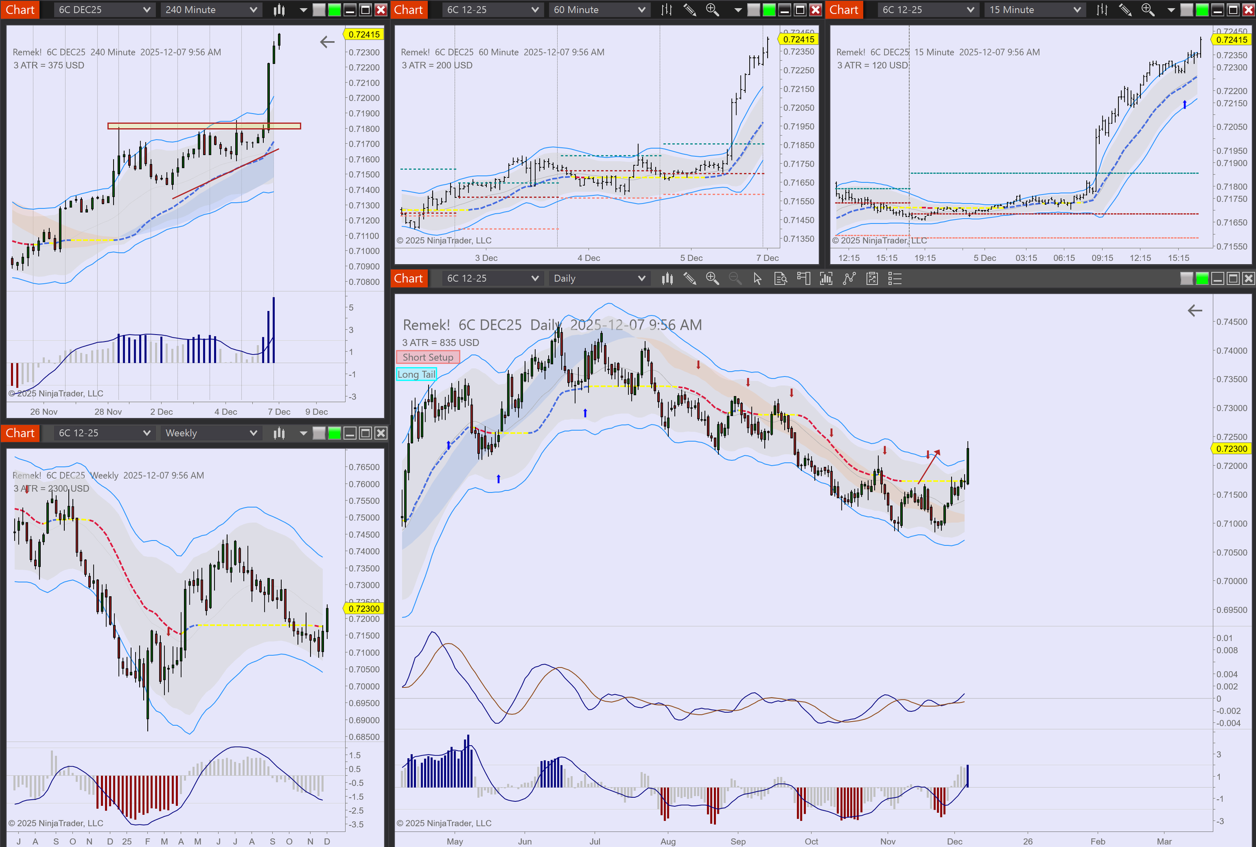The height and width of the screenshot is (847, 1256).
Task: Click the 0.72300 price marker in Weekly chart
Action: pos(364,609)
